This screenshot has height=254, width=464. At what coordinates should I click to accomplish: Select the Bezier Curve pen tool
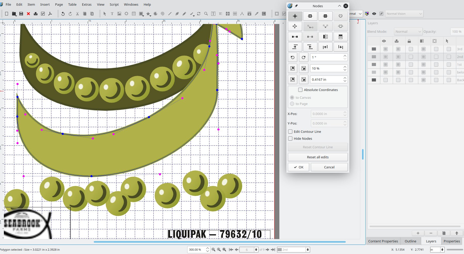coord(177,14)
